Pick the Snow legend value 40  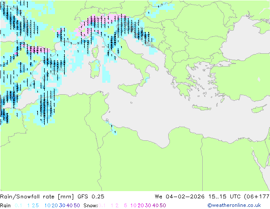(155, 206)
